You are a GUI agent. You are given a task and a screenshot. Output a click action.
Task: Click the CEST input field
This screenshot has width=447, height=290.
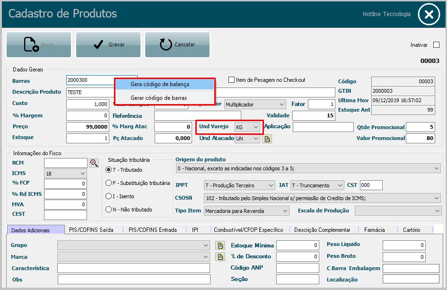[66, 215]
